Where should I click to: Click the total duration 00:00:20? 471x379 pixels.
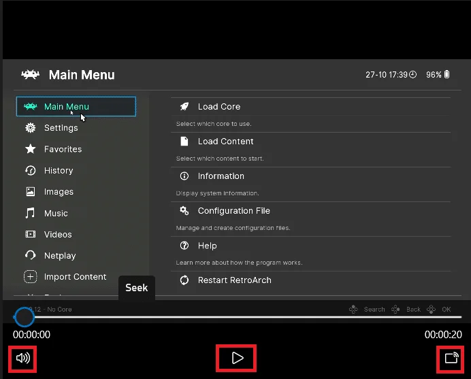[443, 335]
